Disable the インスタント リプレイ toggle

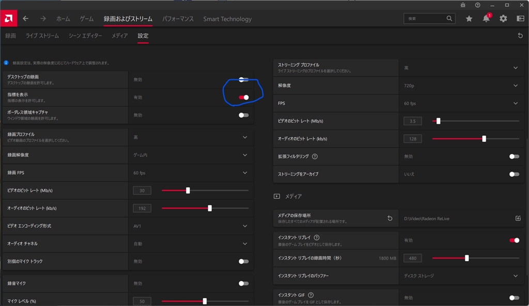(514, 240)
